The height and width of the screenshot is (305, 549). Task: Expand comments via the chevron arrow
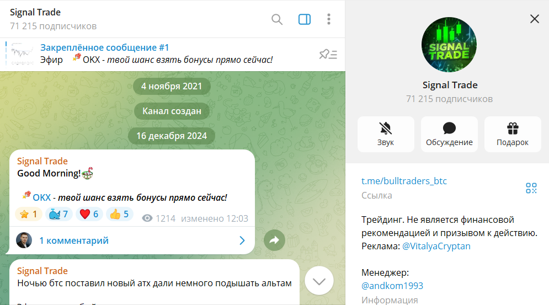[242, 240]
